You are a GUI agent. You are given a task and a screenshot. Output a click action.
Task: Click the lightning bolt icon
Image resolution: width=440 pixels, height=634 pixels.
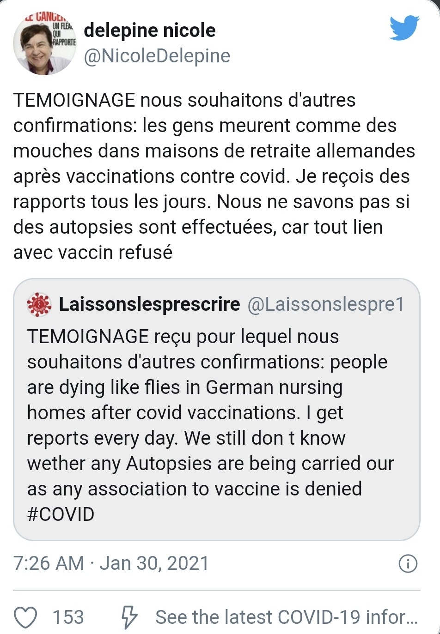129,617
